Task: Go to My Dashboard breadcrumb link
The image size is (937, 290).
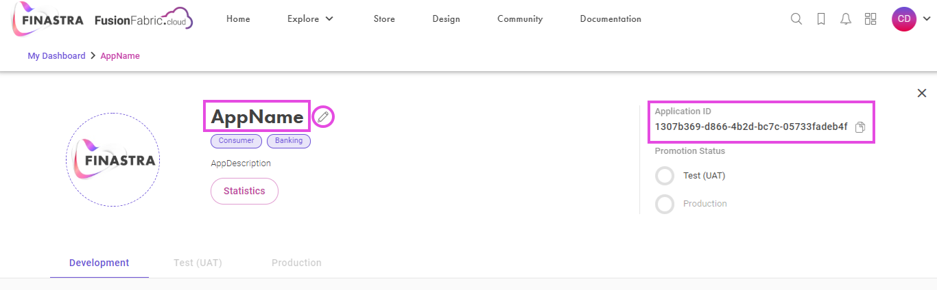Action: pyautogui.click(x=56, y=56)
